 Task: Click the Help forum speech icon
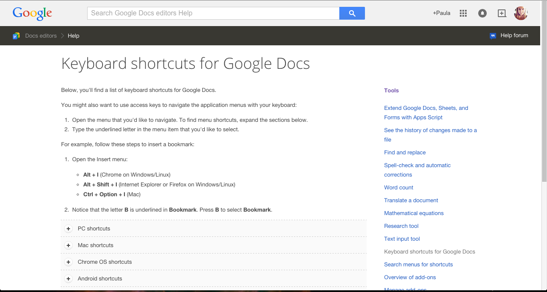(493, 36)
